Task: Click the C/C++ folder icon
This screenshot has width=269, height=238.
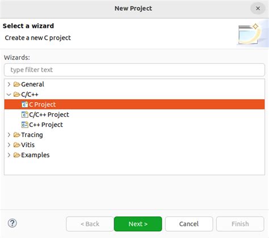Action: [x=17, y=94]
